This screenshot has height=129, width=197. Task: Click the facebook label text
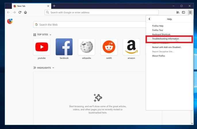[64, 58]
